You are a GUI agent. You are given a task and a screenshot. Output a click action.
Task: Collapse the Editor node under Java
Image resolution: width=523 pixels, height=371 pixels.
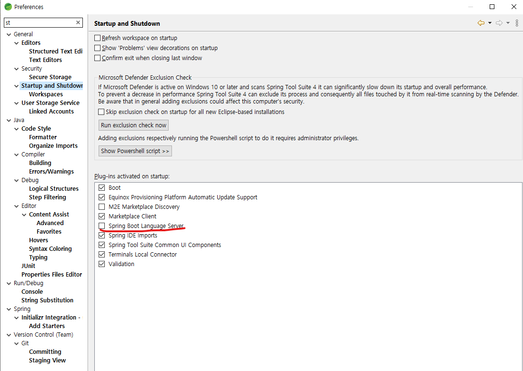click(x=16, y=206)
